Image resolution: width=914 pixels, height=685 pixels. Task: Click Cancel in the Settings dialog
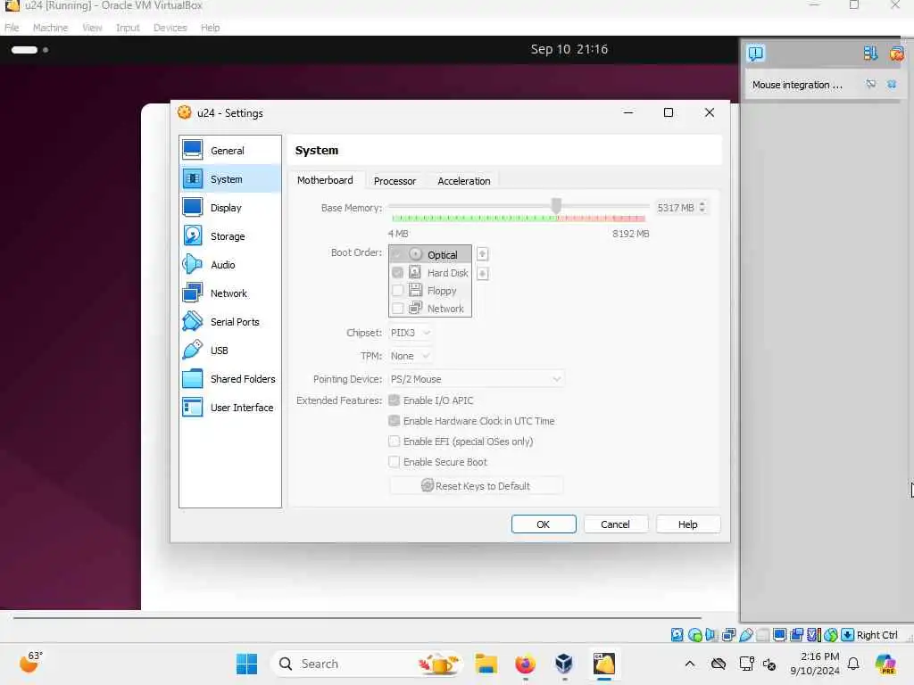[x=615, y=524]
